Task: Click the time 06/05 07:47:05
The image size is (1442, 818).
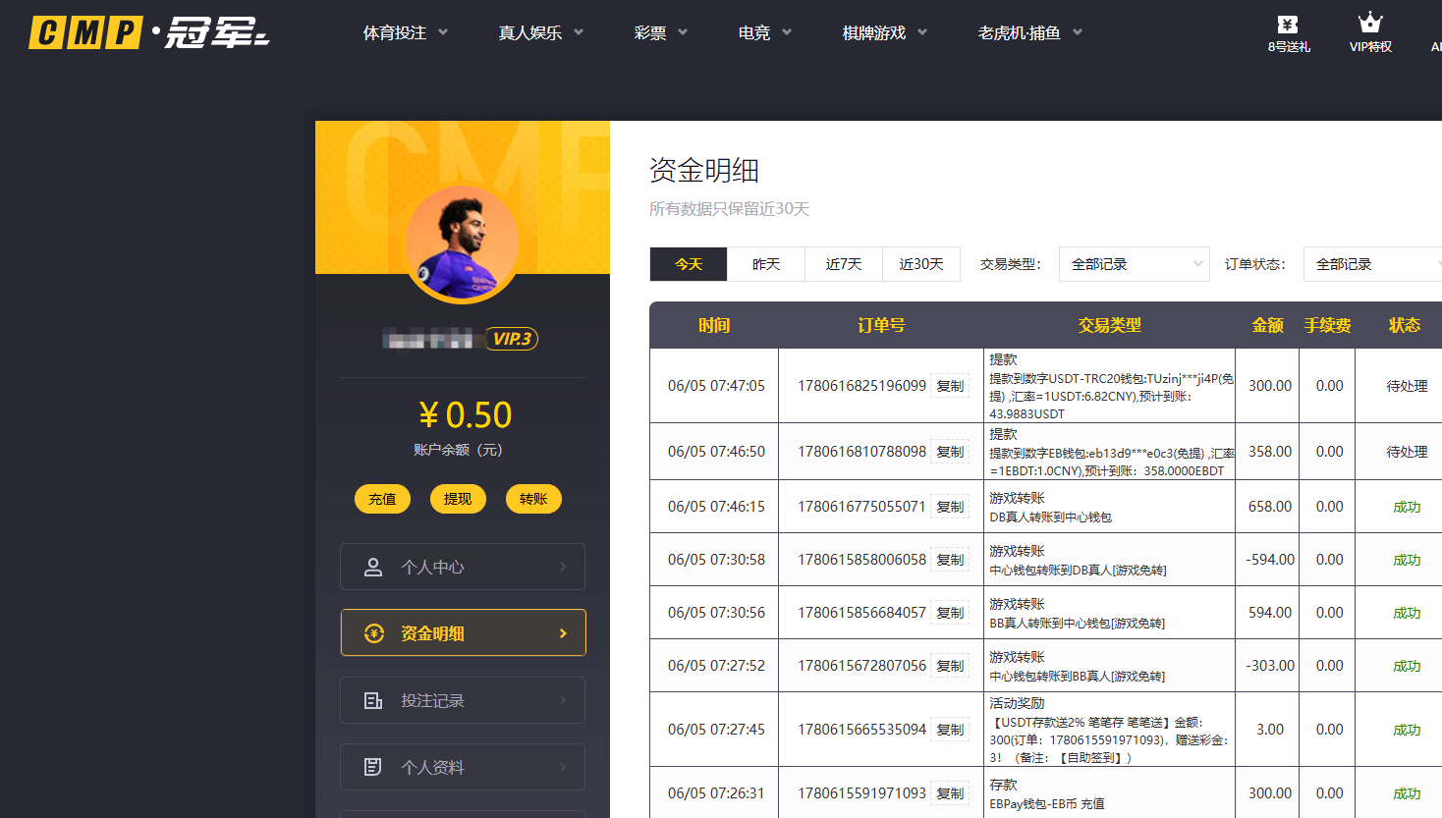Action: pos(716,386)
